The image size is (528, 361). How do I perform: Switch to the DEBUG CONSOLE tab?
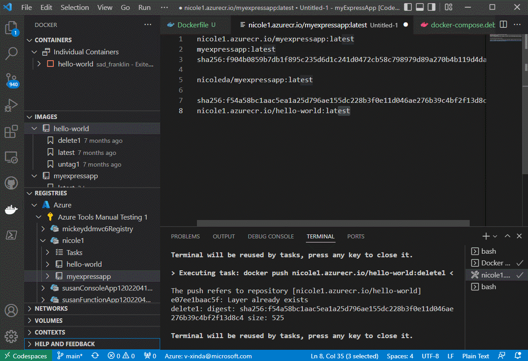tap(271, 236)
